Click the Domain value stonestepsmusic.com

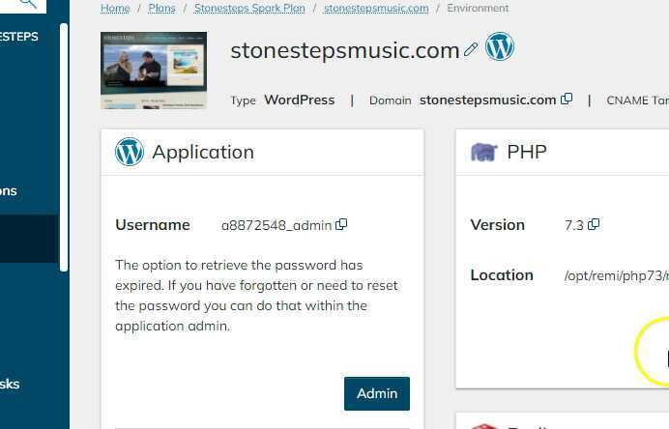[x=487, y=100]
